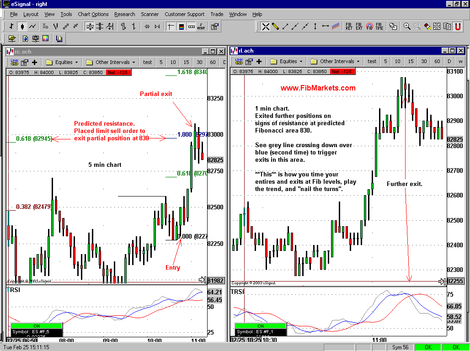This screenshot has width=470, height=351.
Task: Click the properties icon in rl.ach toolbar
Action: 249,61
